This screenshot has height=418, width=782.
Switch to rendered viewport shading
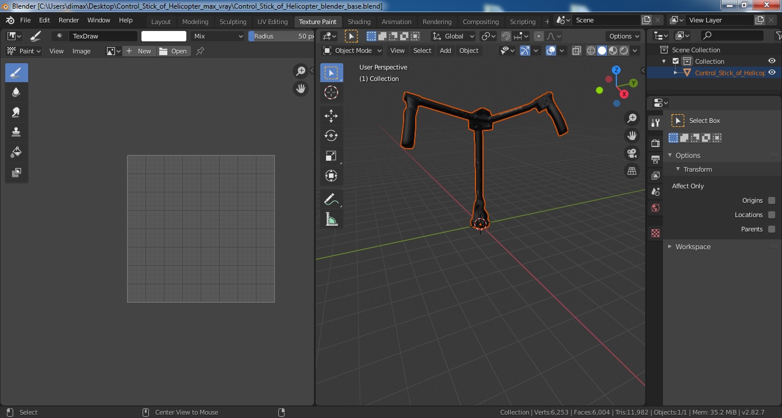pyautogui.click(x=624, y=51)
